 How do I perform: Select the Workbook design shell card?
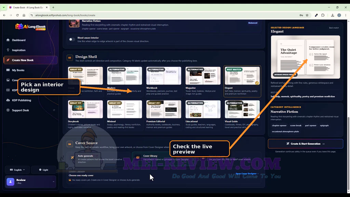coord(164,81)
